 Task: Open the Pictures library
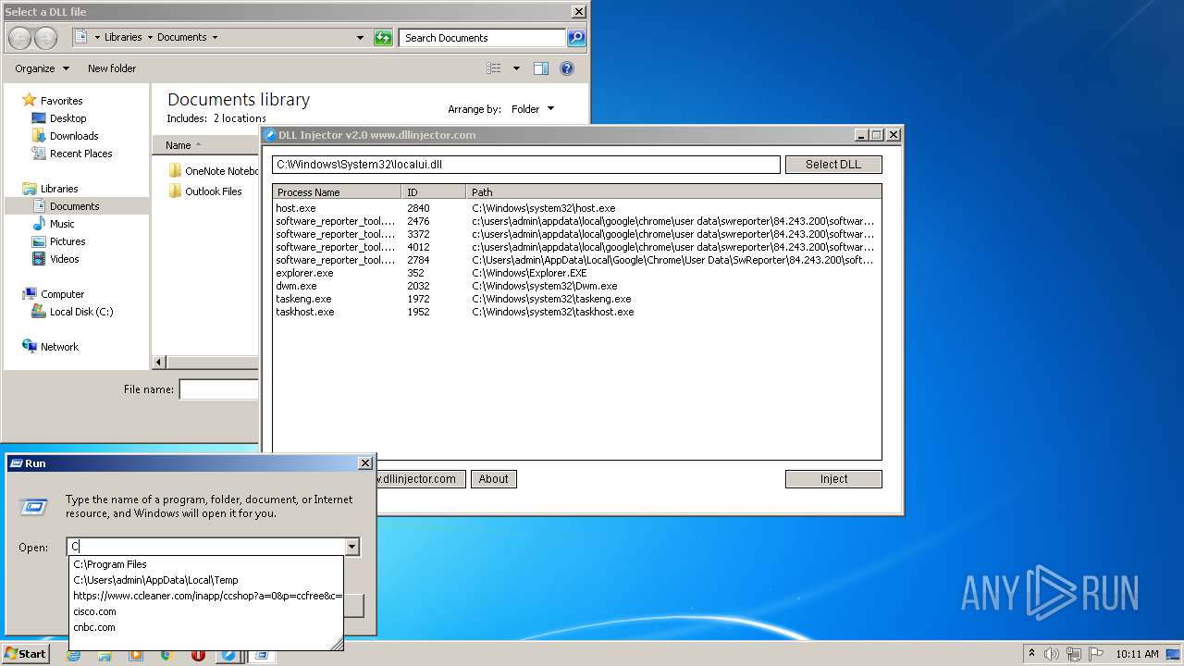(x=68, y=241)
